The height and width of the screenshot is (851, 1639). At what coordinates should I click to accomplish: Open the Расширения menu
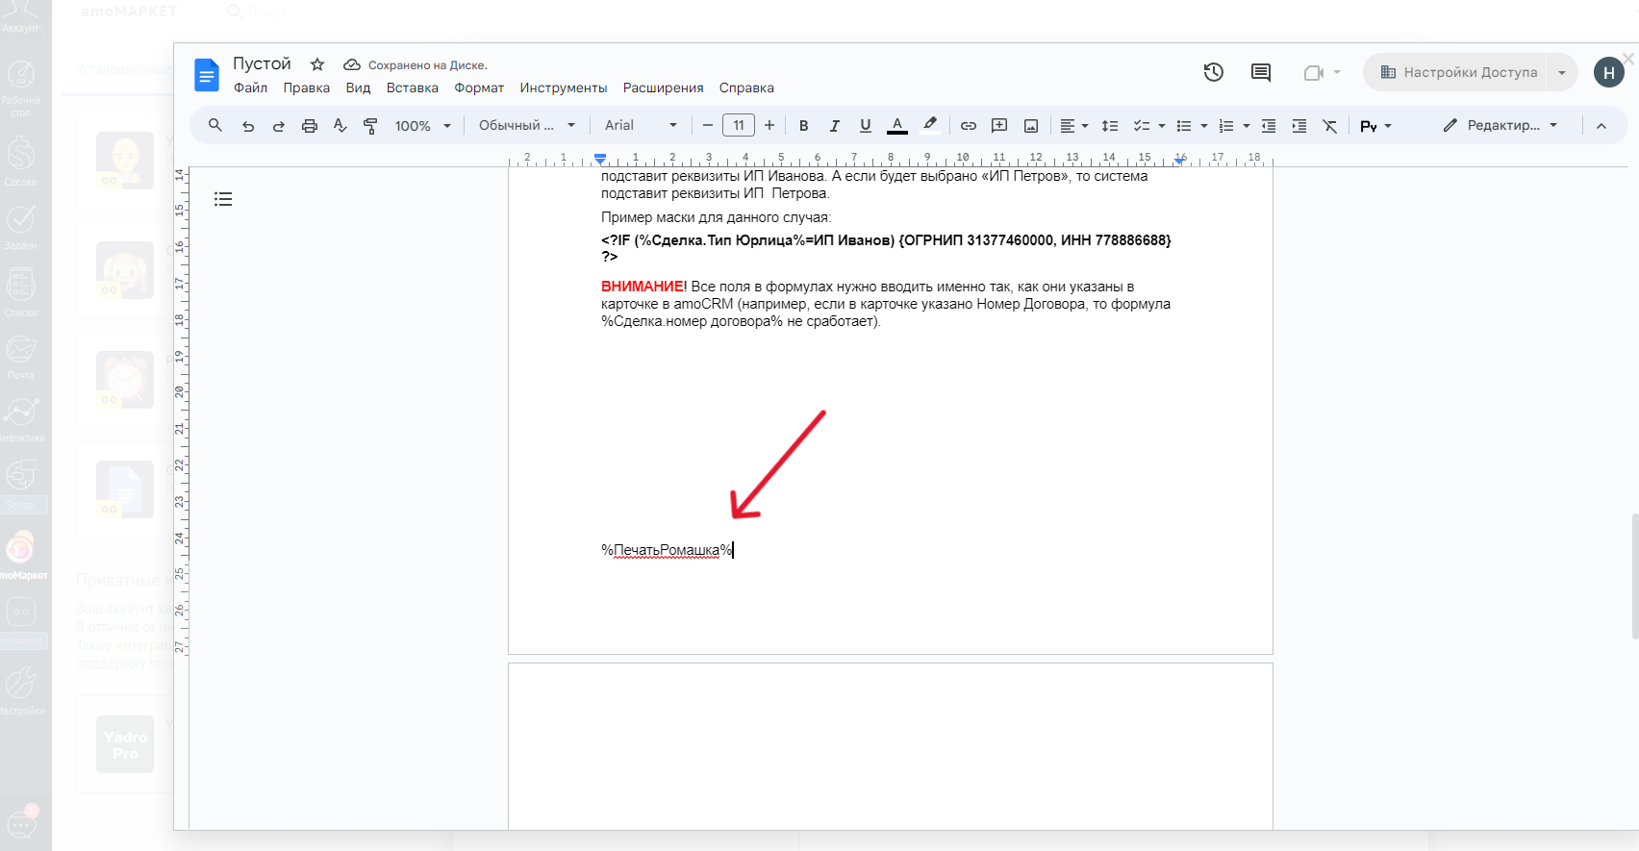[664, 88]
